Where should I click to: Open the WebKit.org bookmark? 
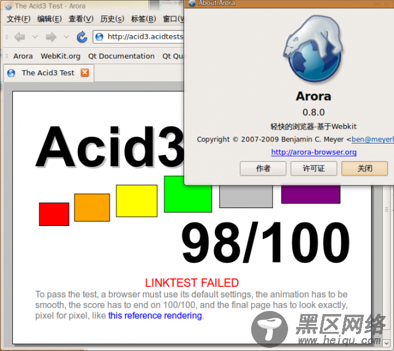60,56
